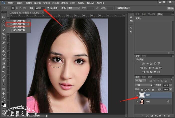Select the Zoom magnifier tool
The width and height of the screenshot is (175, 118).
[4, 97]
